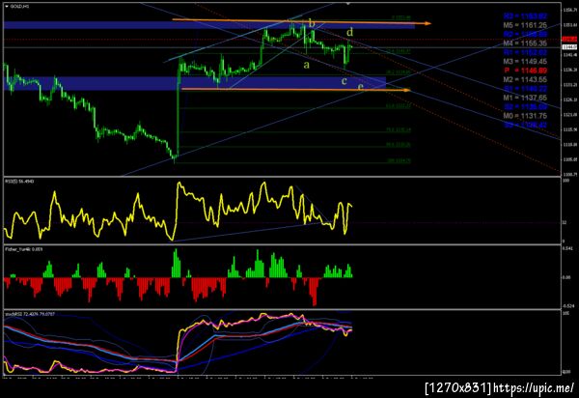Select the lower orange support arrow line
The width and height of the screenshot is (579, 398).
pyautogui.click(x=295, y=90)
